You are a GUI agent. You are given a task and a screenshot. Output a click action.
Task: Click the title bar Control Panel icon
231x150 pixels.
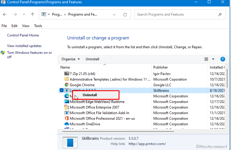coord(3,2)
